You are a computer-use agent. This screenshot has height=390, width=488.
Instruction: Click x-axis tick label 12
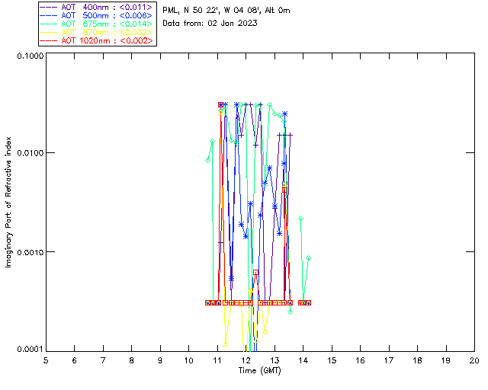click(246, 360)
